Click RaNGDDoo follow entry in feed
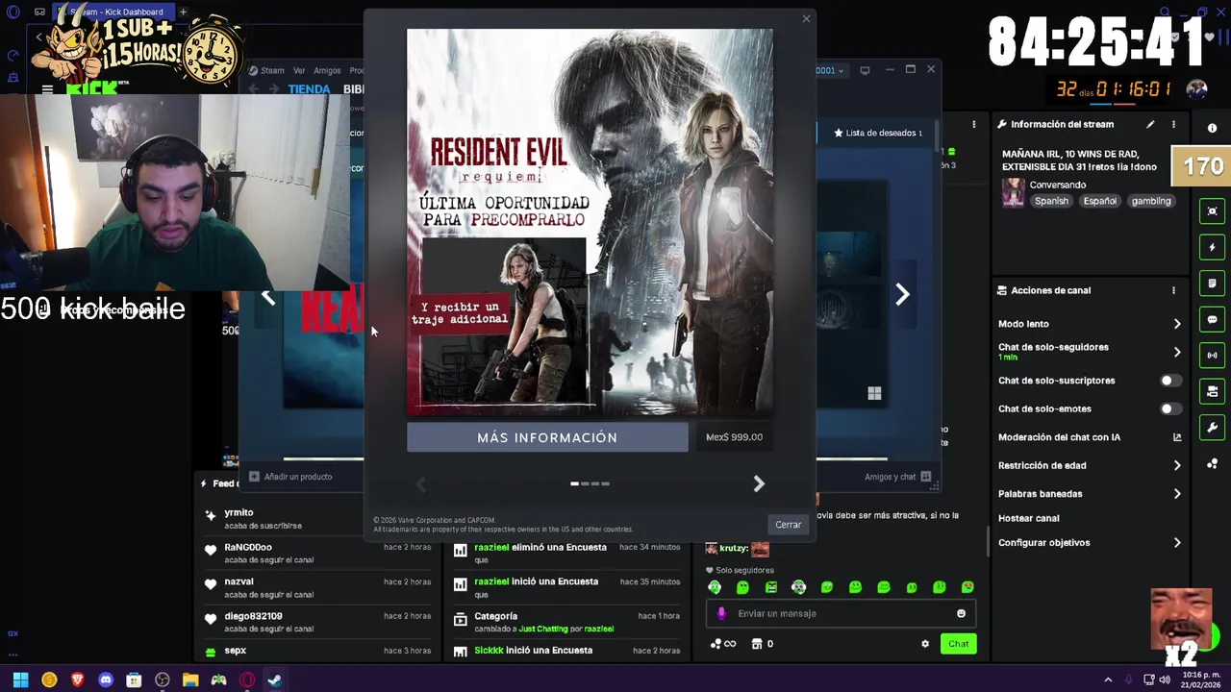 pos(318,554)
